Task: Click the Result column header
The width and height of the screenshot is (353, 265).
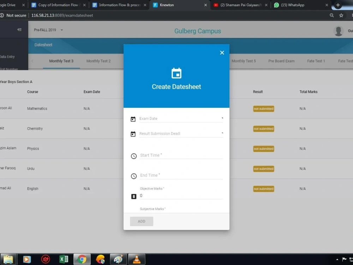Action: pos(258,92)
